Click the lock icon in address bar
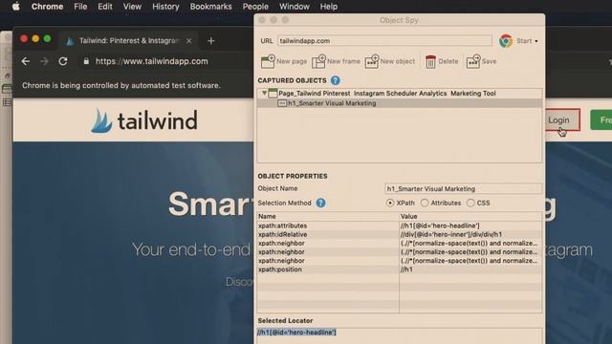Image resolution: width=612 pixels, height=344 pixels. (86, 61)
